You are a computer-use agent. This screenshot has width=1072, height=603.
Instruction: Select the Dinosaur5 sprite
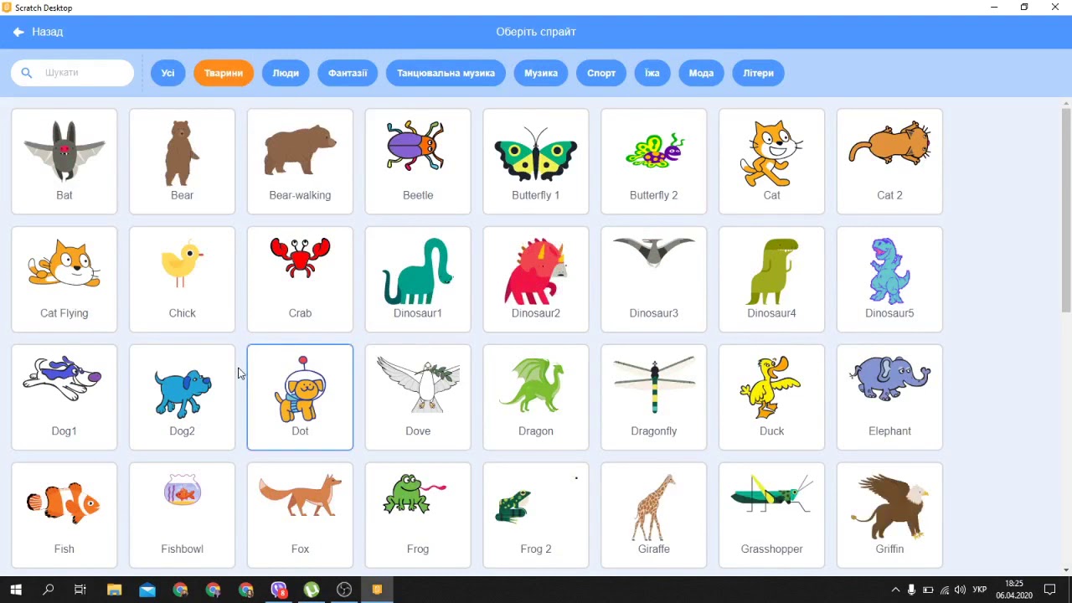(889, 279)
